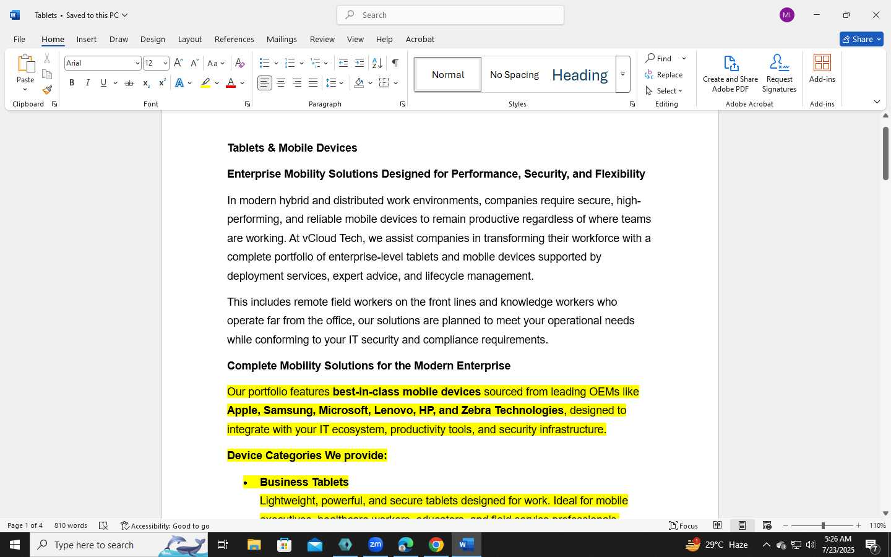
Task: Open Google Chrome from the taskbar
Action: [436, 545]
